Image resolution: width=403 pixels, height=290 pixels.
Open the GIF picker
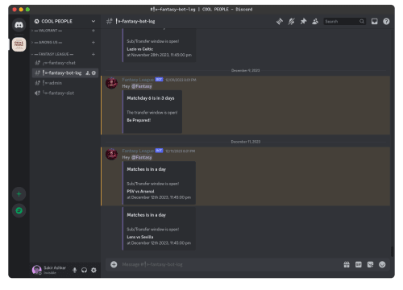coord(359,265)
